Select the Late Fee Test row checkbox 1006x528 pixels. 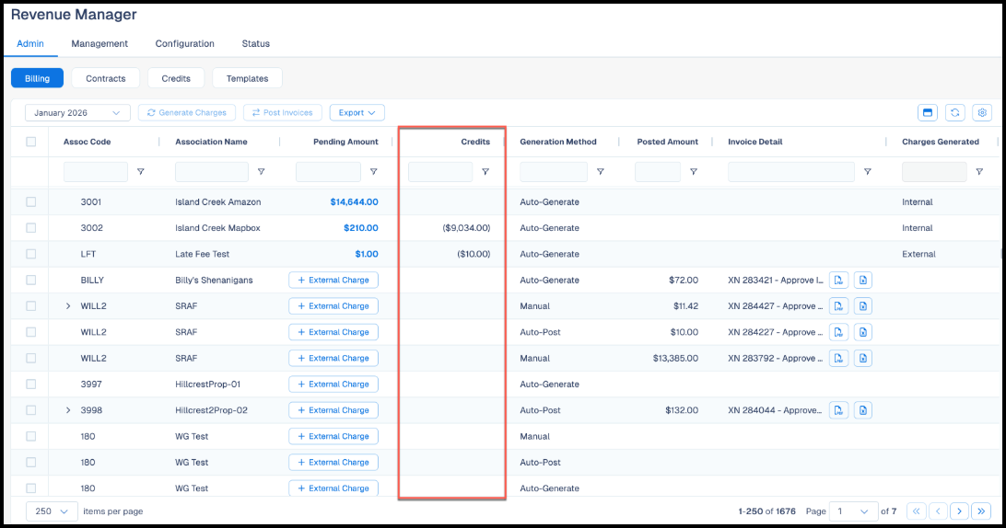(x=30, y=254)
